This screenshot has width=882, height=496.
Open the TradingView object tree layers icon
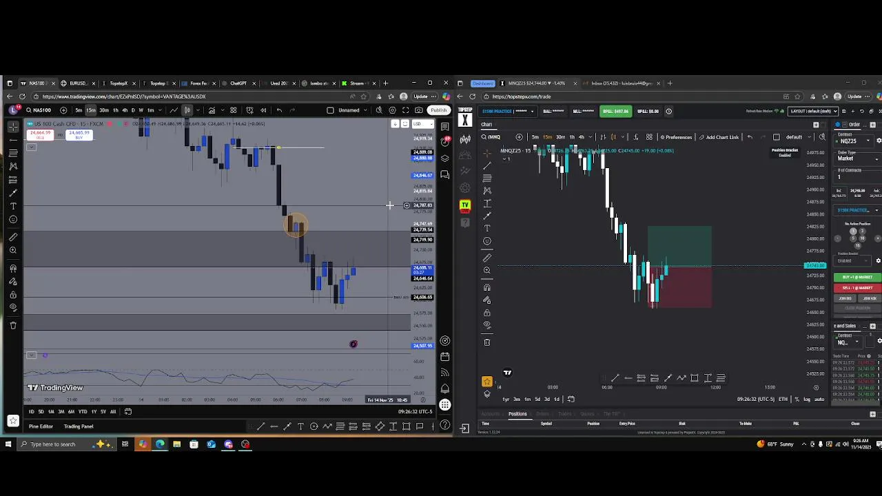coord(445,158)
